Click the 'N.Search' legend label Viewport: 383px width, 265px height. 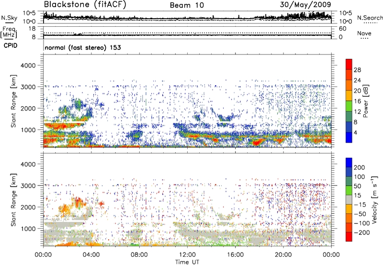click(x=370, y=18)
